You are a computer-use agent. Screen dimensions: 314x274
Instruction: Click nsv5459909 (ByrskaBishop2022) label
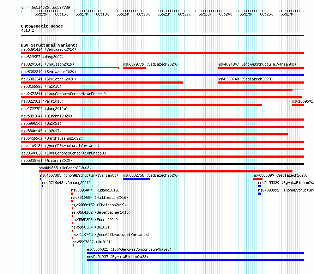point(52,138)
